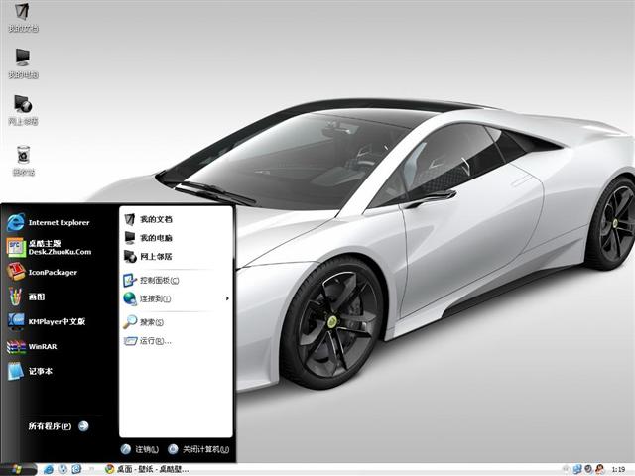Click the third quick launch blue icon

click(x=76, y=469)
